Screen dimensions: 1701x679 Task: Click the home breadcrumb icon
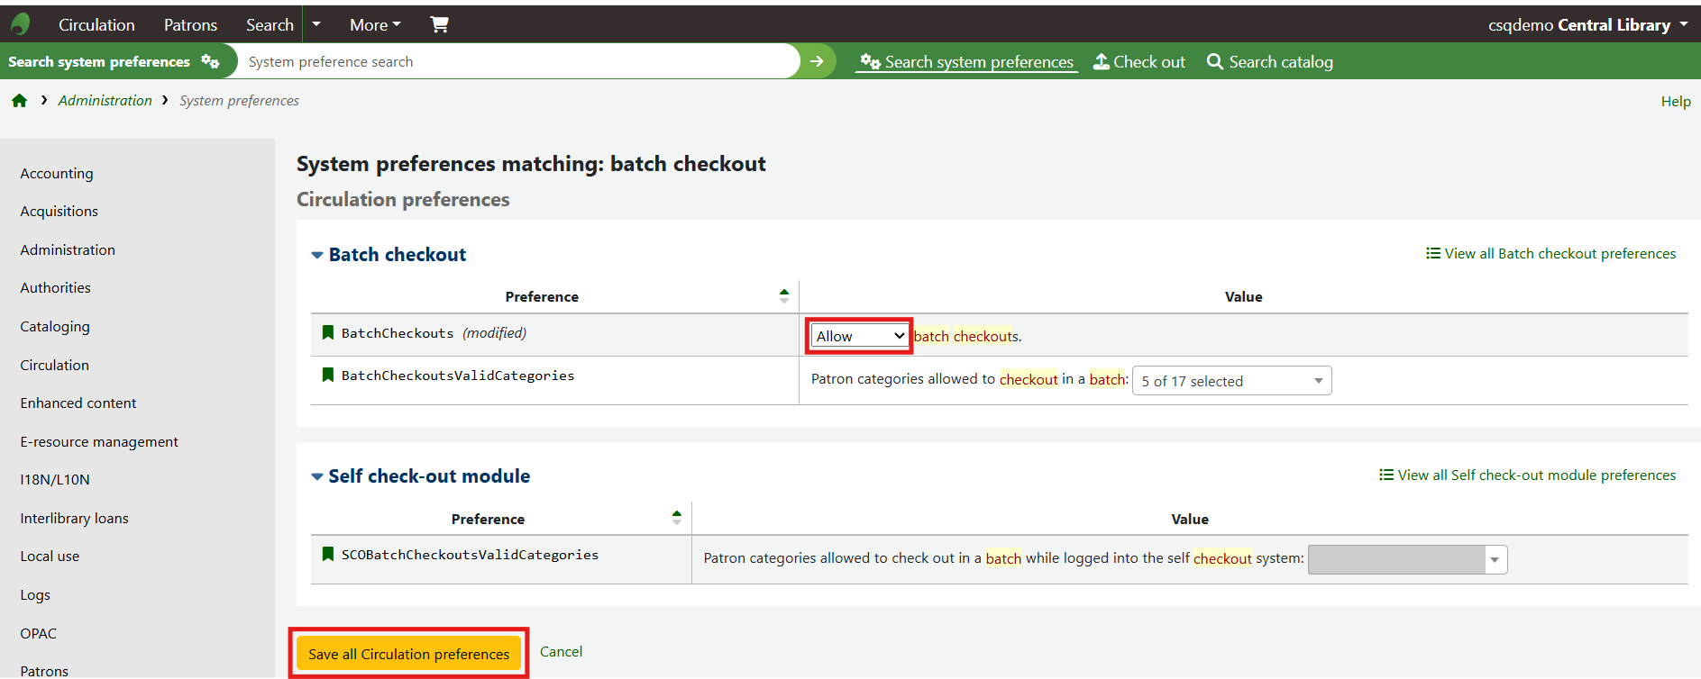click(x=19, y=101)
